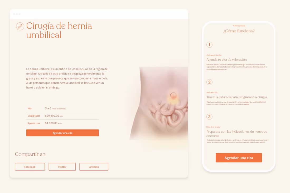This screenshot has width=290, height=193.
Task: Click the step 3 circle icon
Action: click(209, 117)
